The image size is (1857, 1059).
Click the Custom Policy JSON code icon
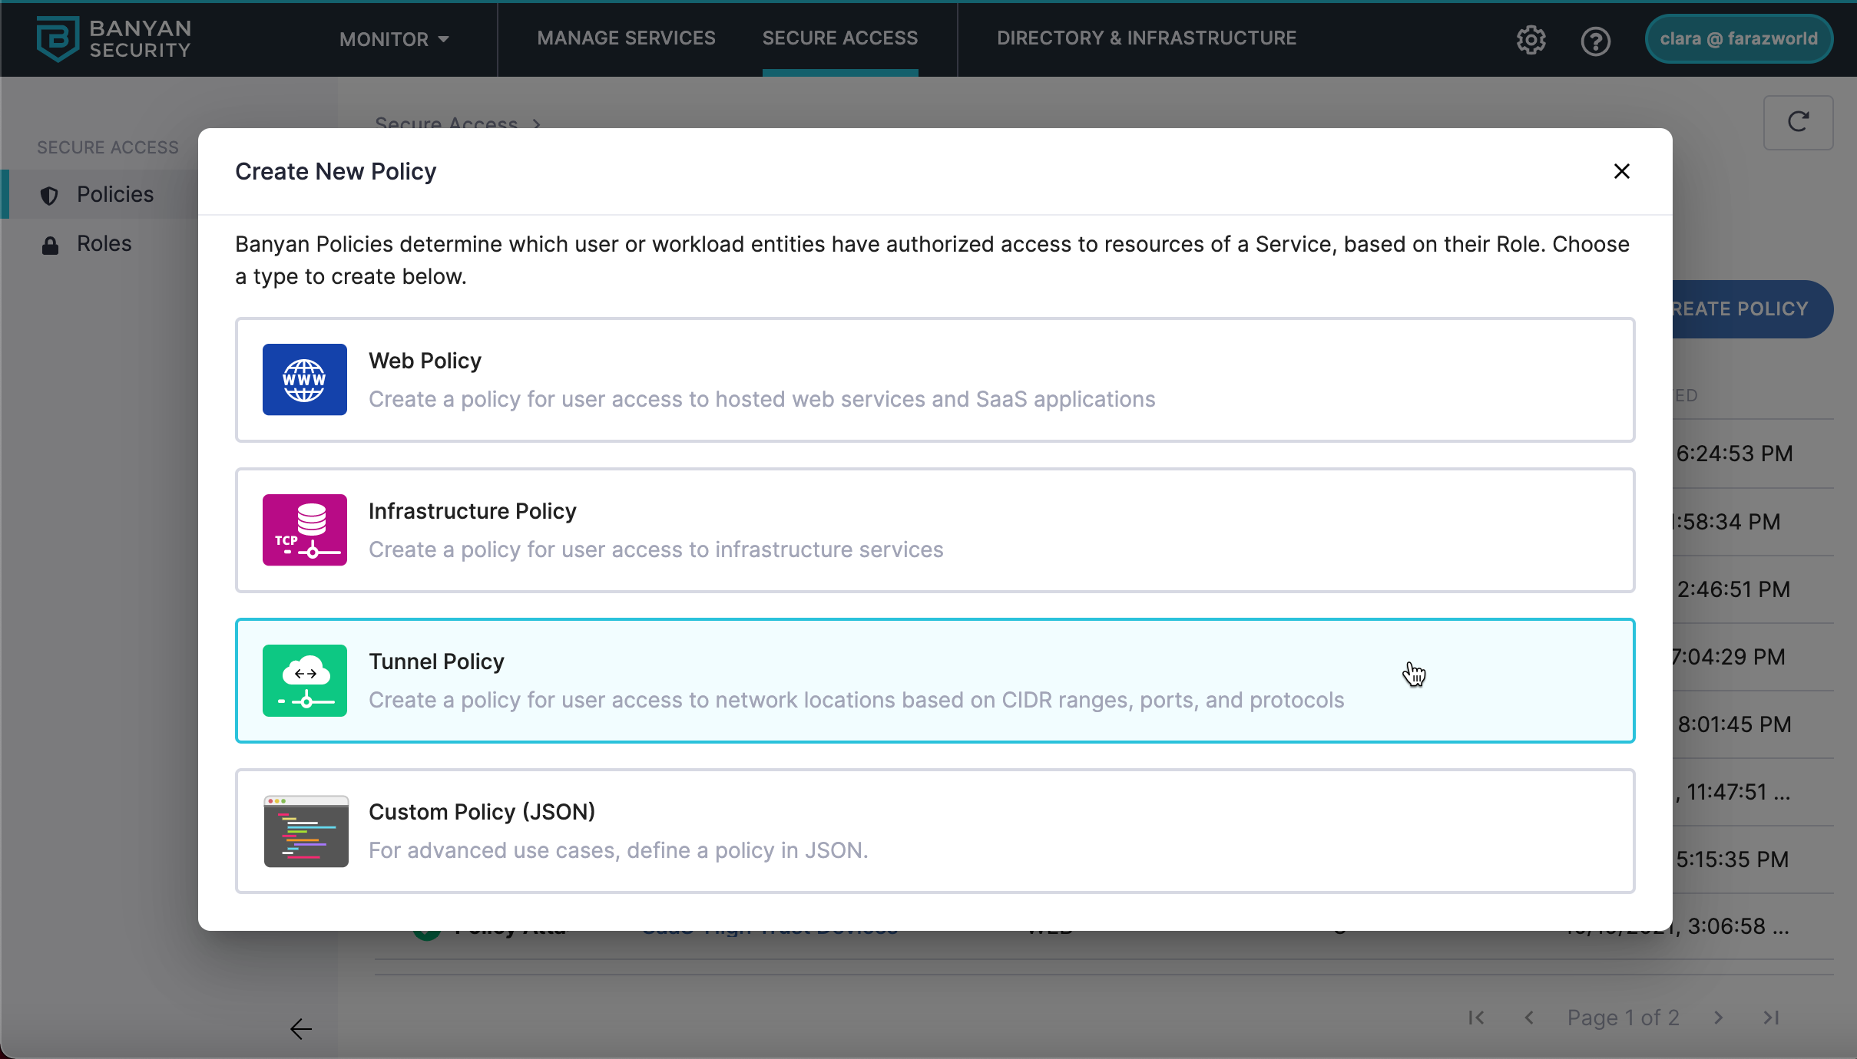point(306,831)
